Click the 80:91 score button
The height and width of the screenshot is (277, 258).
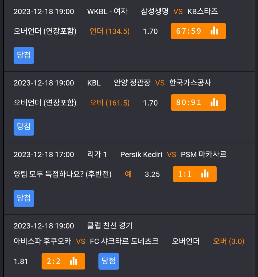click(x=198, y=103)
